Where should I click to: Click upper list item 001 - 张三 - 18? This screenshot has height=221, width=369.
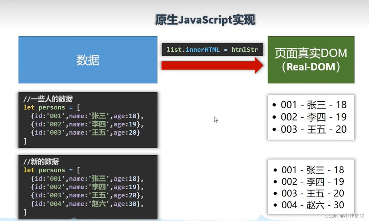(309, 105)
